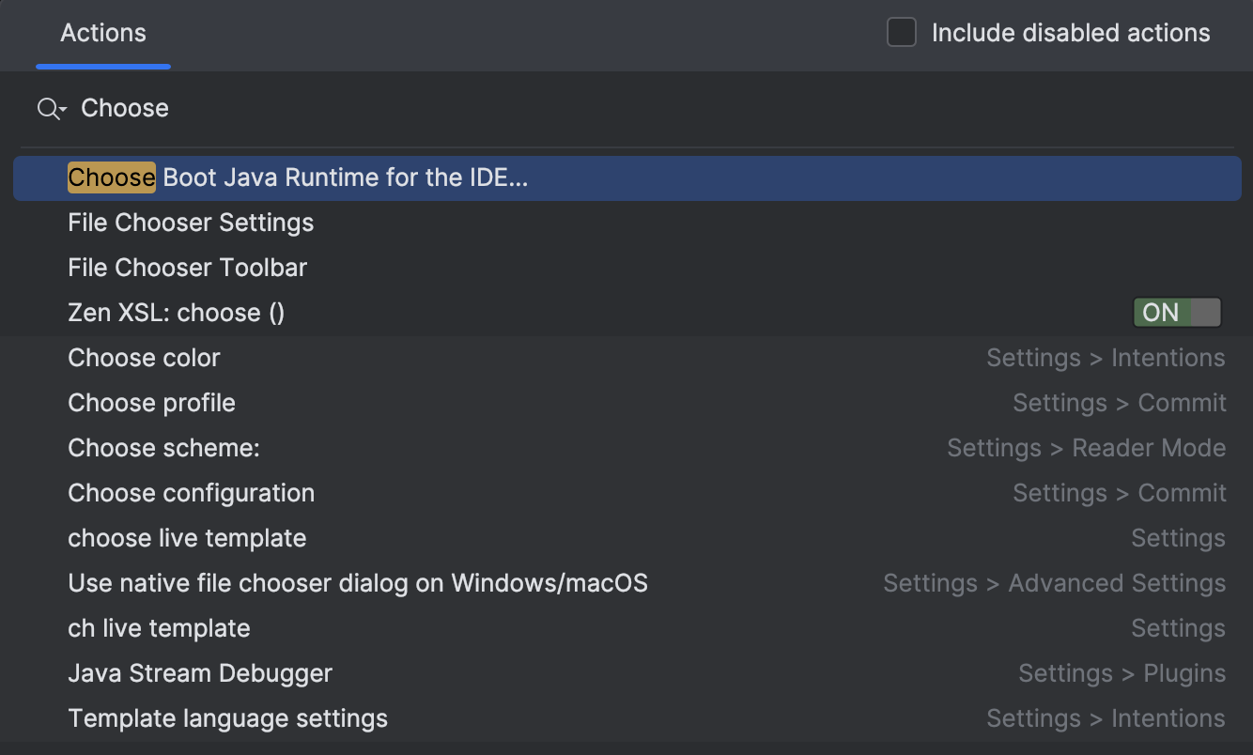Open Choose scheme: Reader Mode setting

(163, 448)
